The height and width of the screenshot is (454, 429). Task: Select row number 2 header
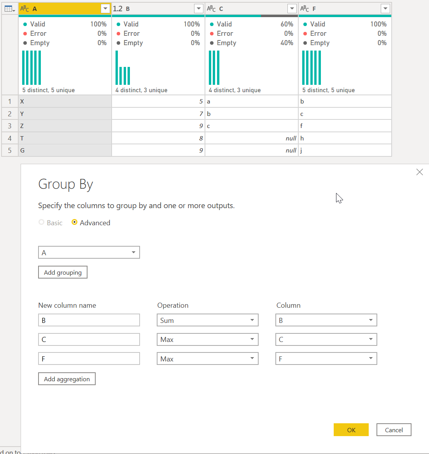[10, 114]
